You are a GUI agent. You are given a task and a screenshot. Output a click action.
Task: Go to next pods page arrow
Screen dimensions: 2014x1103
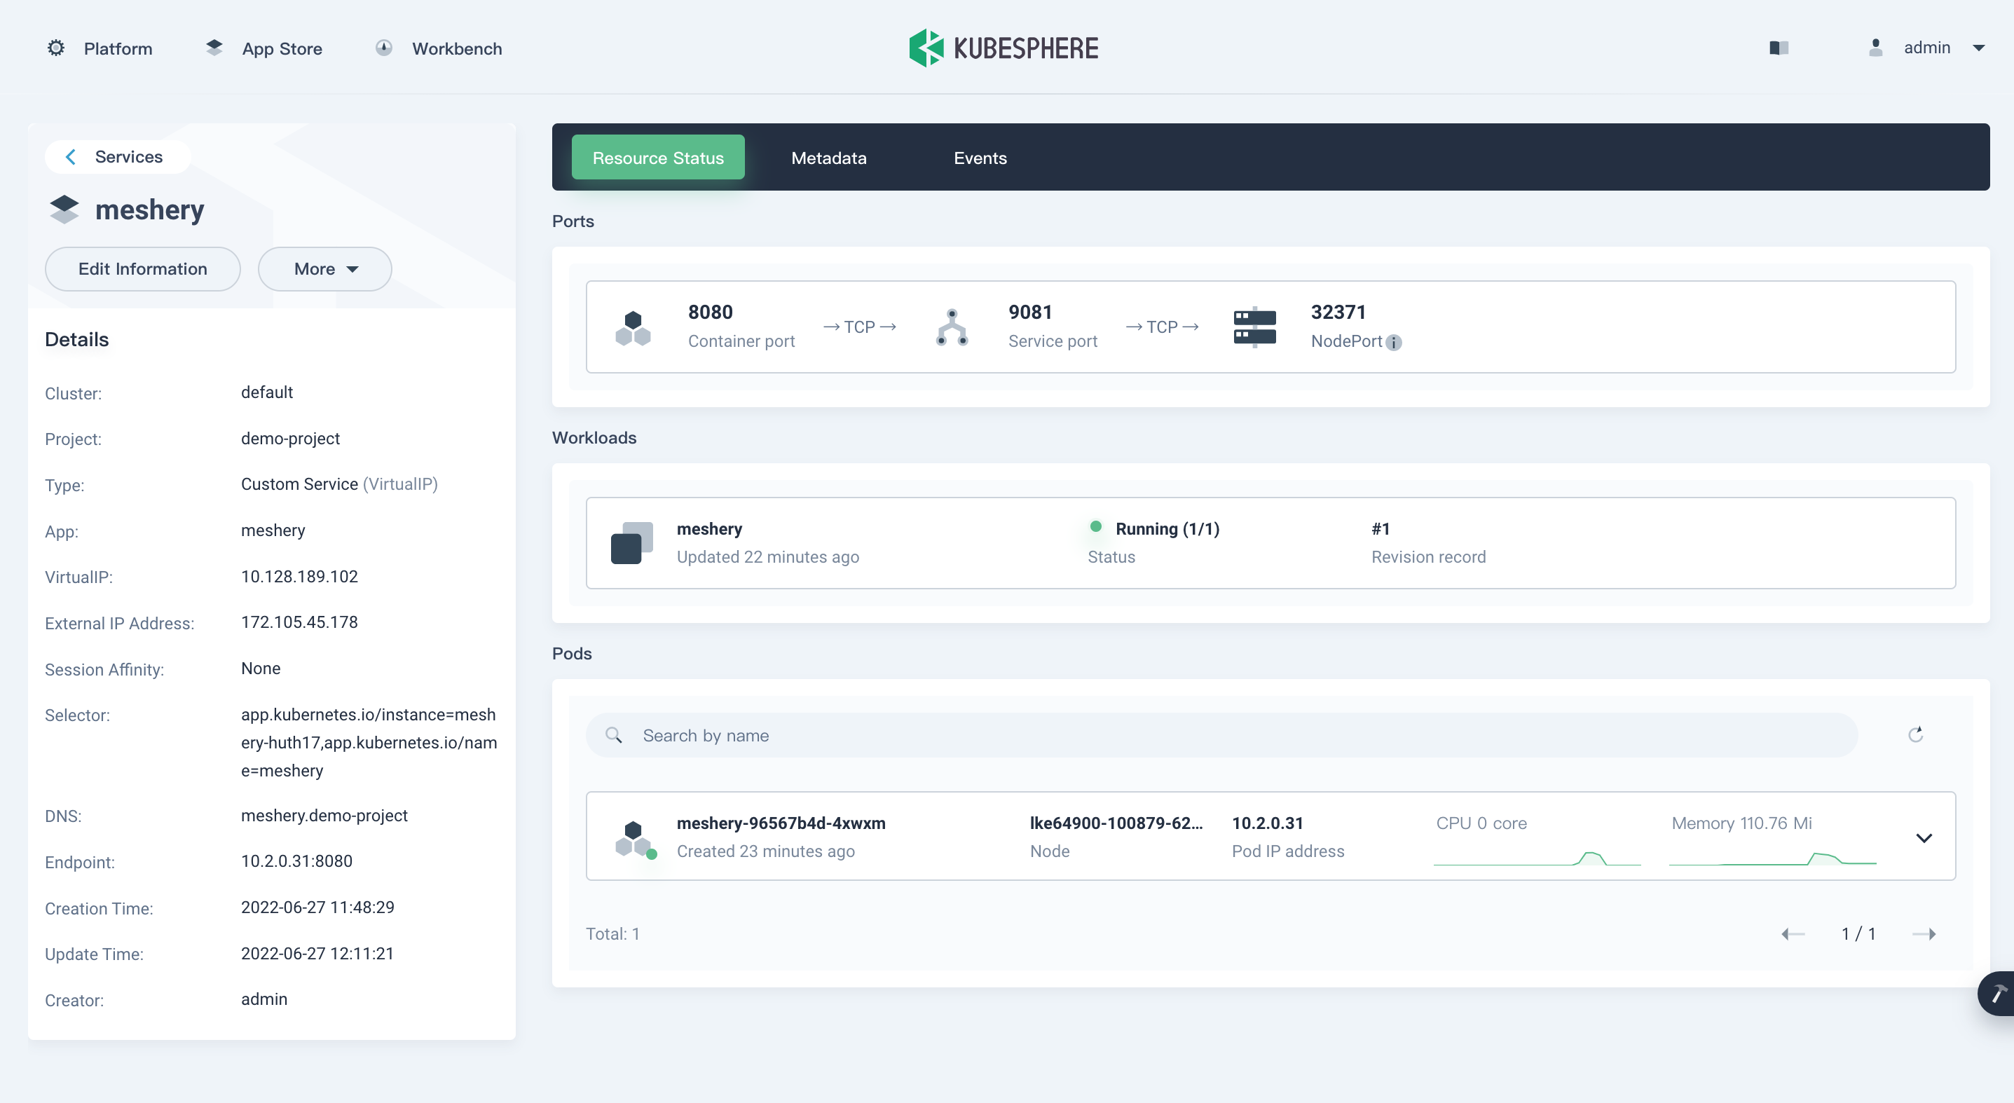click(1924, 933)
